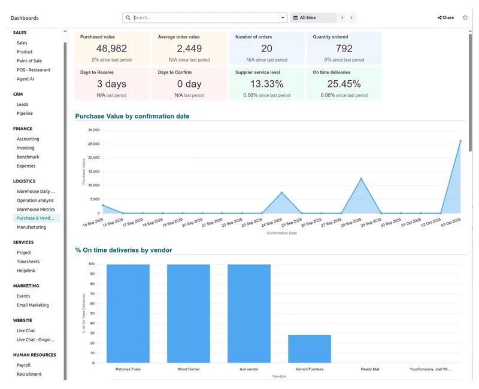The image size is (479, 389).
Task: Click the Wood Corner bar
Action: coord(189,314)
